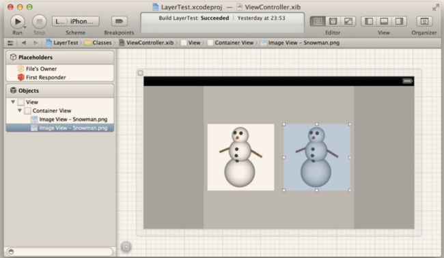Image resolution: width=444 pixels, height=258 pixels.
Task: Click ViewController.xib in the jump bar
Action: [x=146, y=43]
